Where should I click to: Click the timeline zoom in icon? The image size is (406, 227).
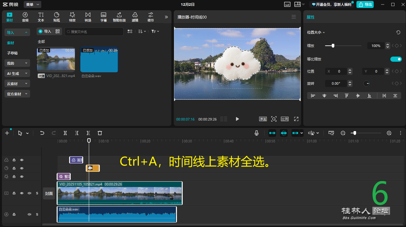tap(389, 133)
